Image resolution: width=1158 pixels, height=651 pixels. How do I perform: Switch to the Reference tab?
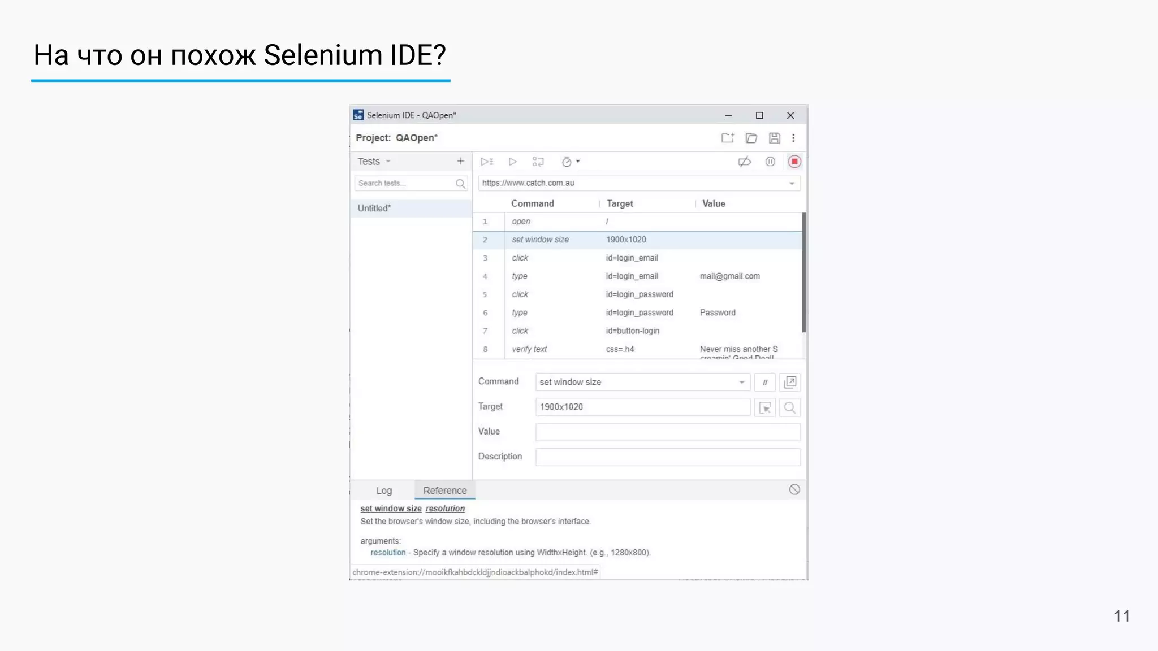point(445,491)
